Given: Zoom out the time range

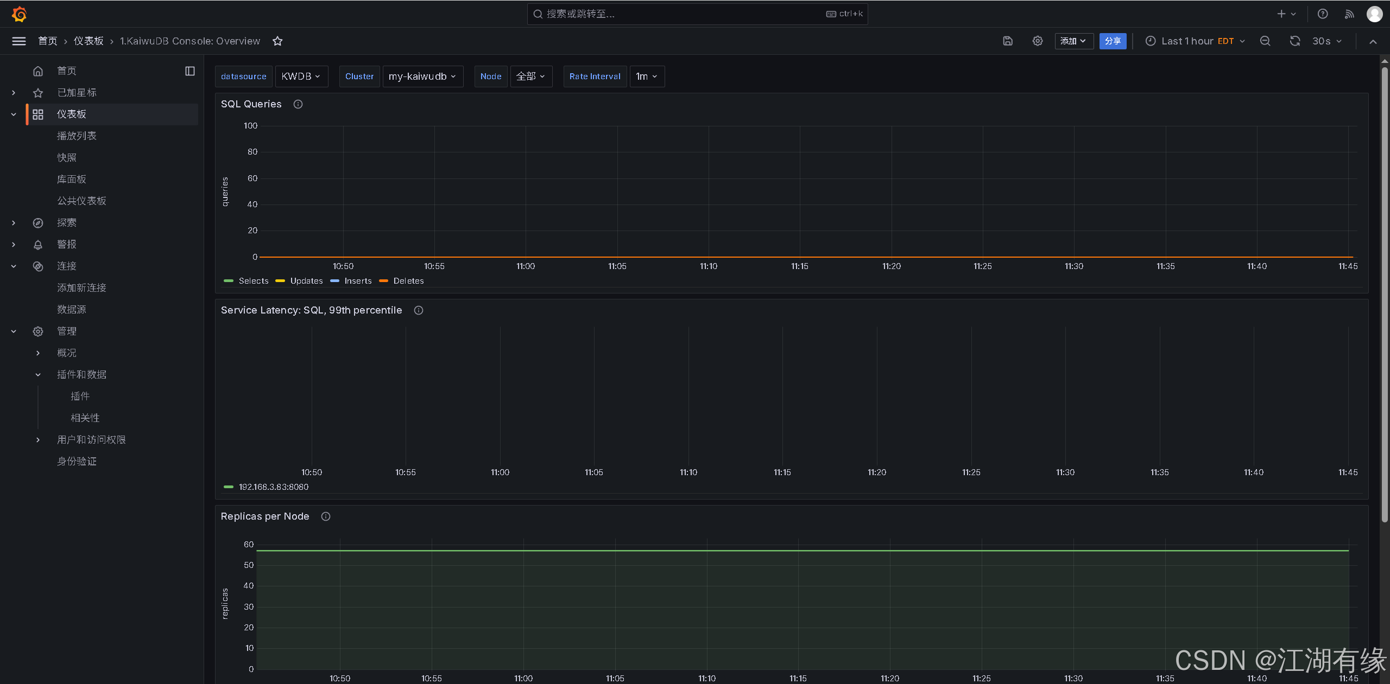Looking at the screenshot, I should [1265, 41].
